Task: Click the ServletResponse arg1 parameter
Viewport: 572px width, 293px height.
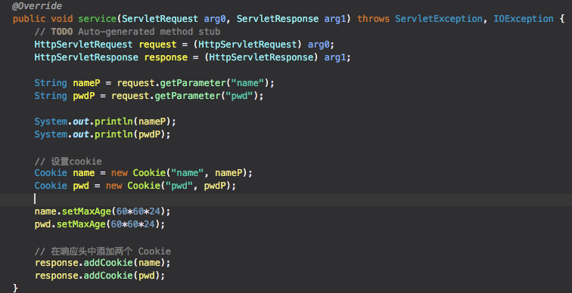Action: (291, 19)
